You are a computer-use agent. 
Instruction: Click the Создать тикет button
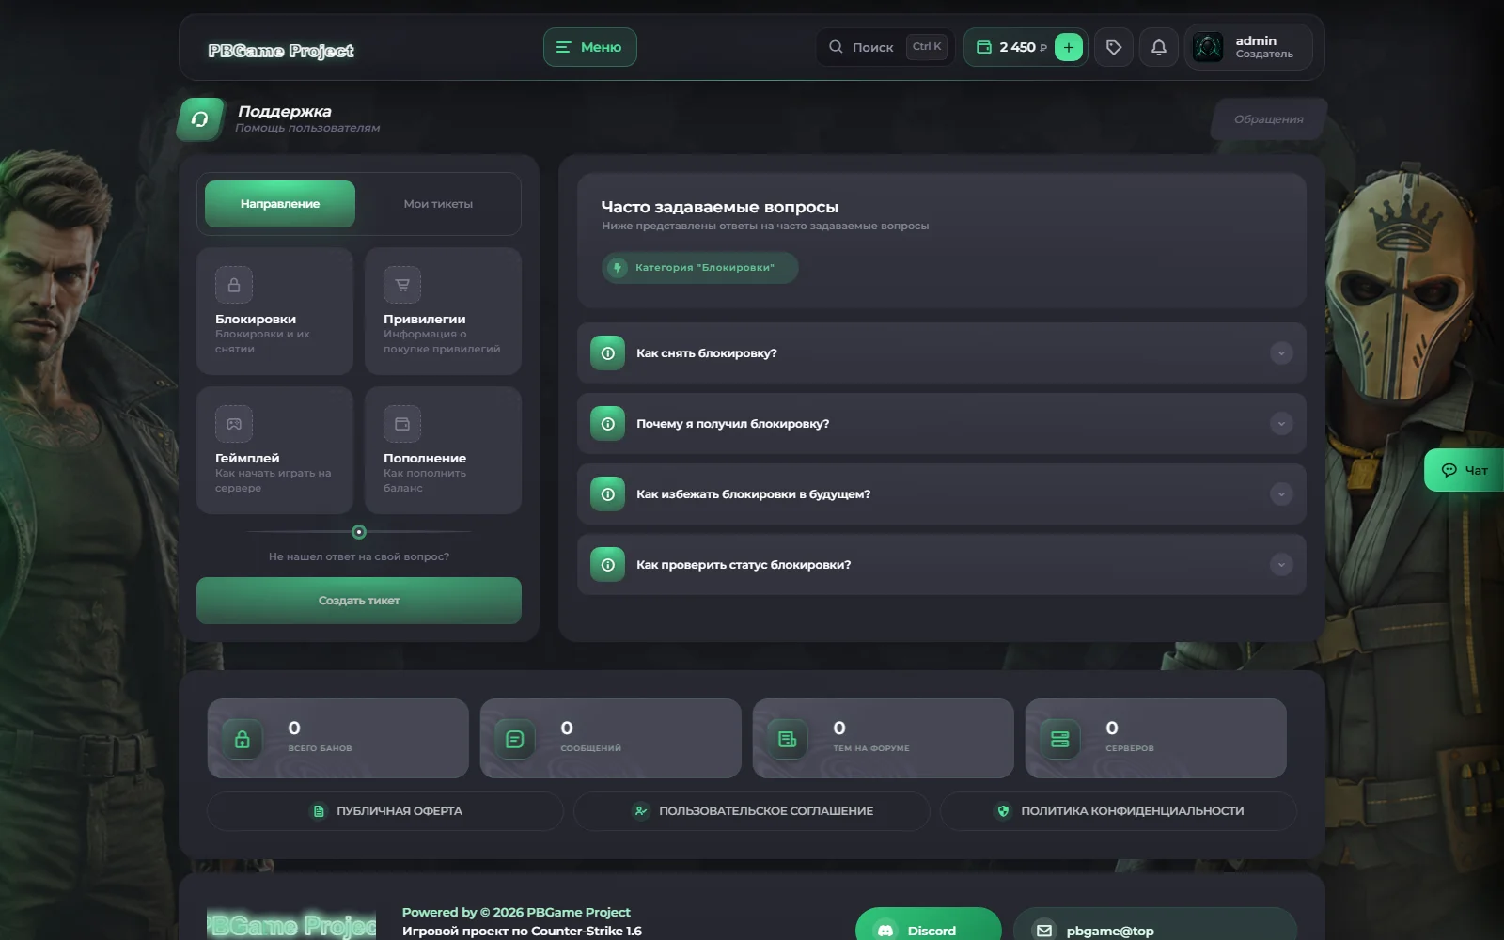[x=359, y=601]
